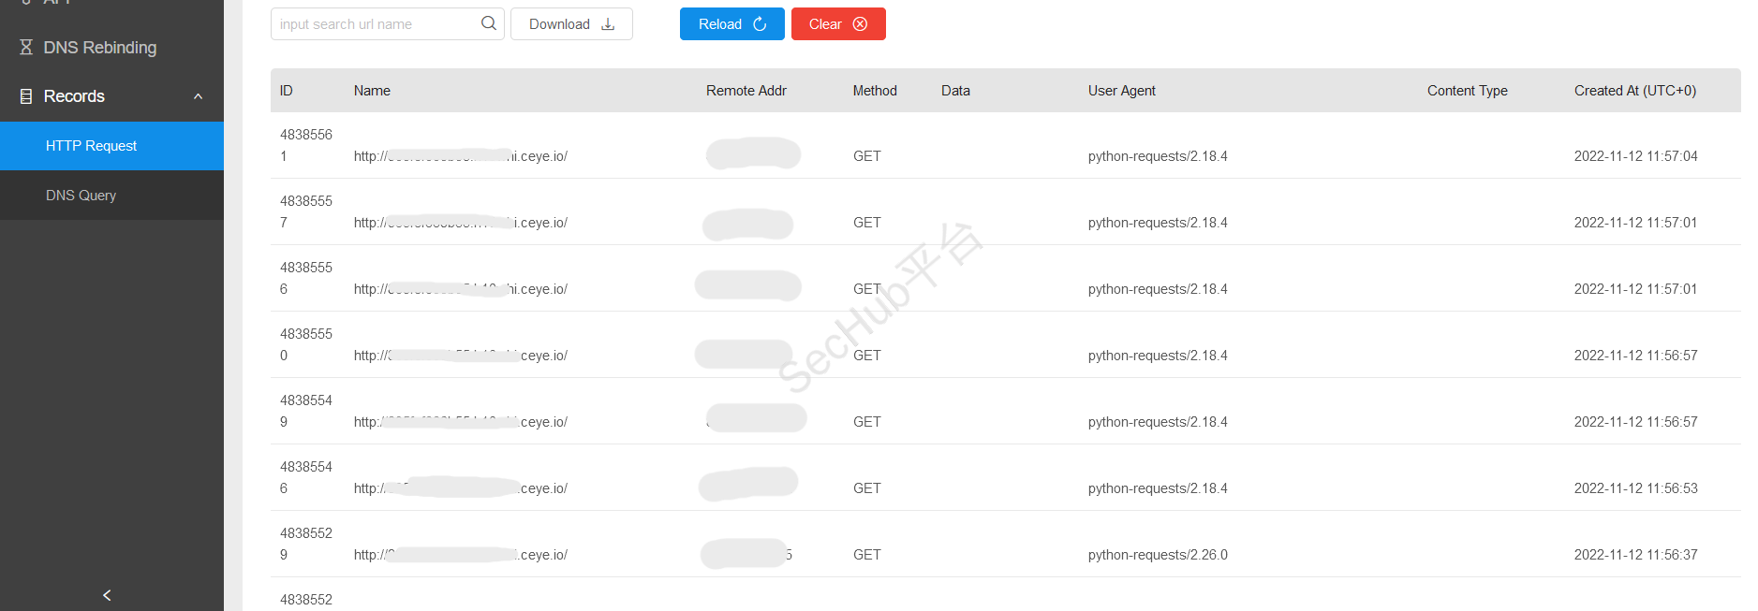This screenshot has width=1758, height=611.
Task: Click the User Agent column header
Action: [x=1121, y=91]
